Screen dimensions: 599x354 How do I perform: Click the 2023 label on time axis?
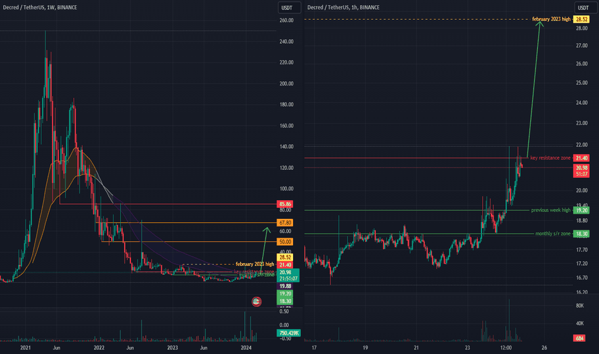[x=172, y=348]
